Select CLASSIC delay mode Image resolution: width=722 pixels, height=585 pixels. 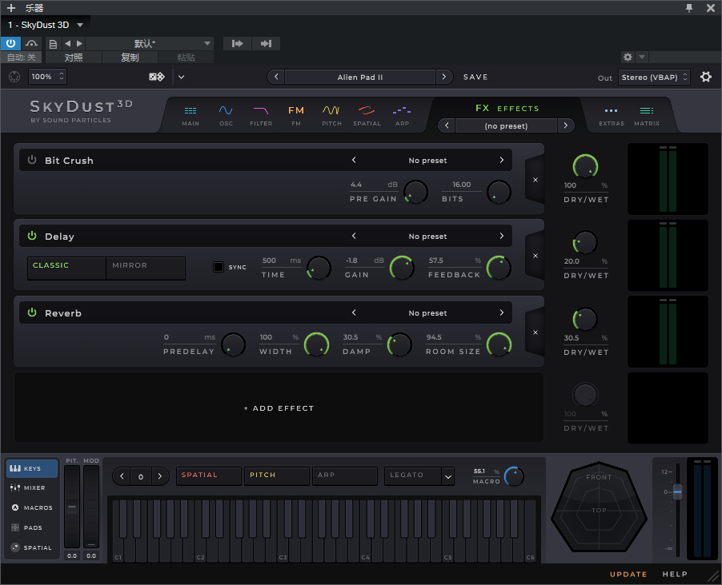pos(66,269)
